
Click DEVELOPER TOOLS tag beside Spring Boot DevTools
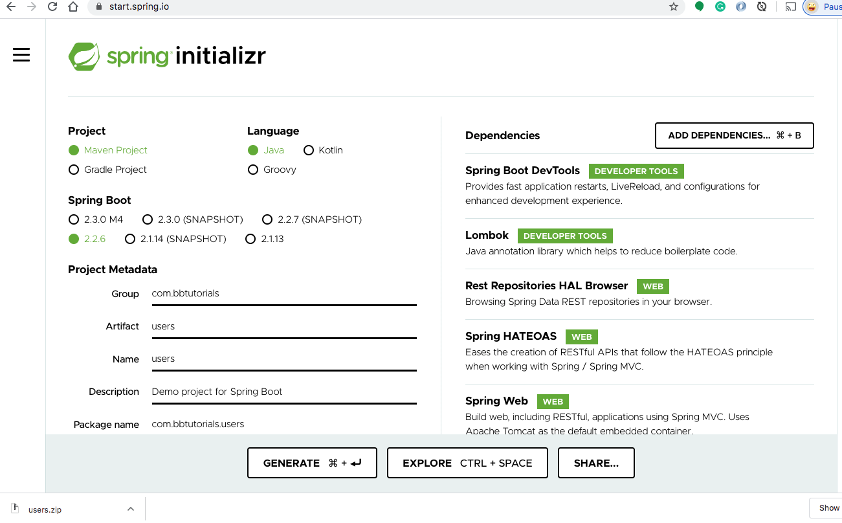[636, 172]
